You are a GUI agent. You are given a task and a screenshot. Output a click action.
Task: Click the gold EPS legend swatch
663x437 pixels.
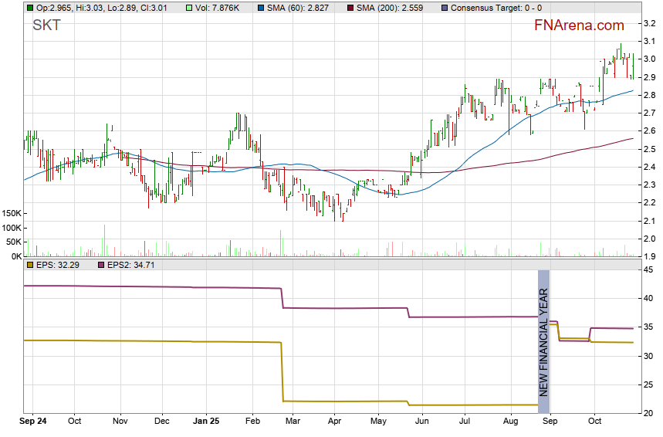click(29, 265)
